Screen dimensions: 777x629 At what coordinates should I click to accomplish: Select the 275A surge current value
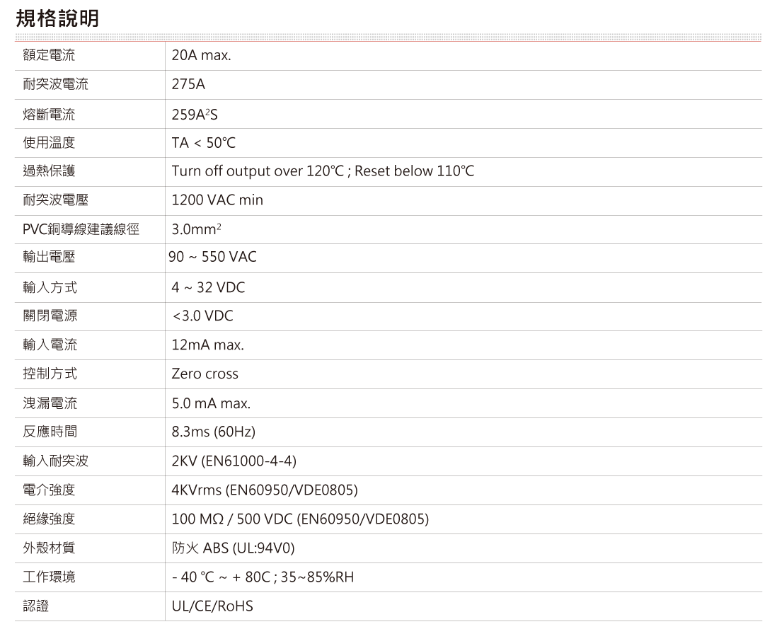click(x=188, y=85)
